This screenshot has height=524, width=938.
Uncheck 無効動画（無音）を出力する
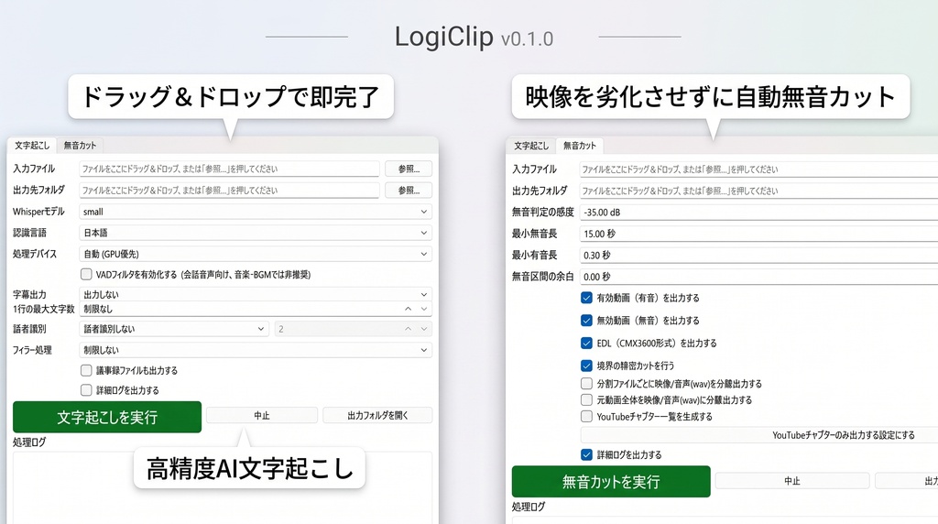click(586, 321)
